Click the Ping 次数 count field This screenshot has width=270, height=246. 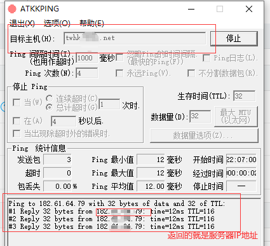pyautogui.click(x=87, y=73)
